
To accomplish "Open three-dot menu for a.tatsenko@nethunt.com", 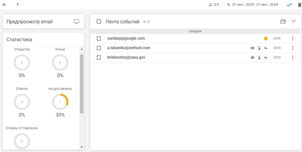I will [x=292, y=48].
